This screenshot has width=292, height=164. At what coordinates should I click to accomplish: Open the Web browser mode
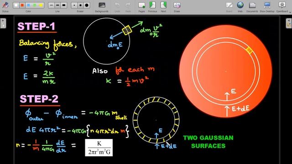[240, 7]
